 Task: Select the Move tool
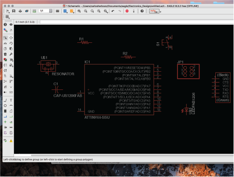coord(11,38)
